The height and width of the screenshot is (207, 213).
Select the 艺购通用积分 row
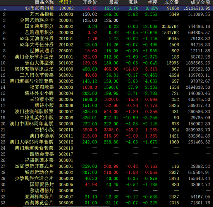(x=106, y=33)
